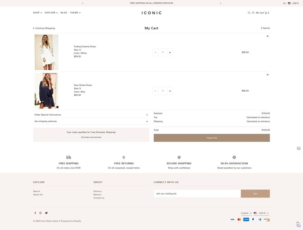This screenshot has height=230, width=303.
Task: Expand Order Special Instructions section
Action: [91, 115]
